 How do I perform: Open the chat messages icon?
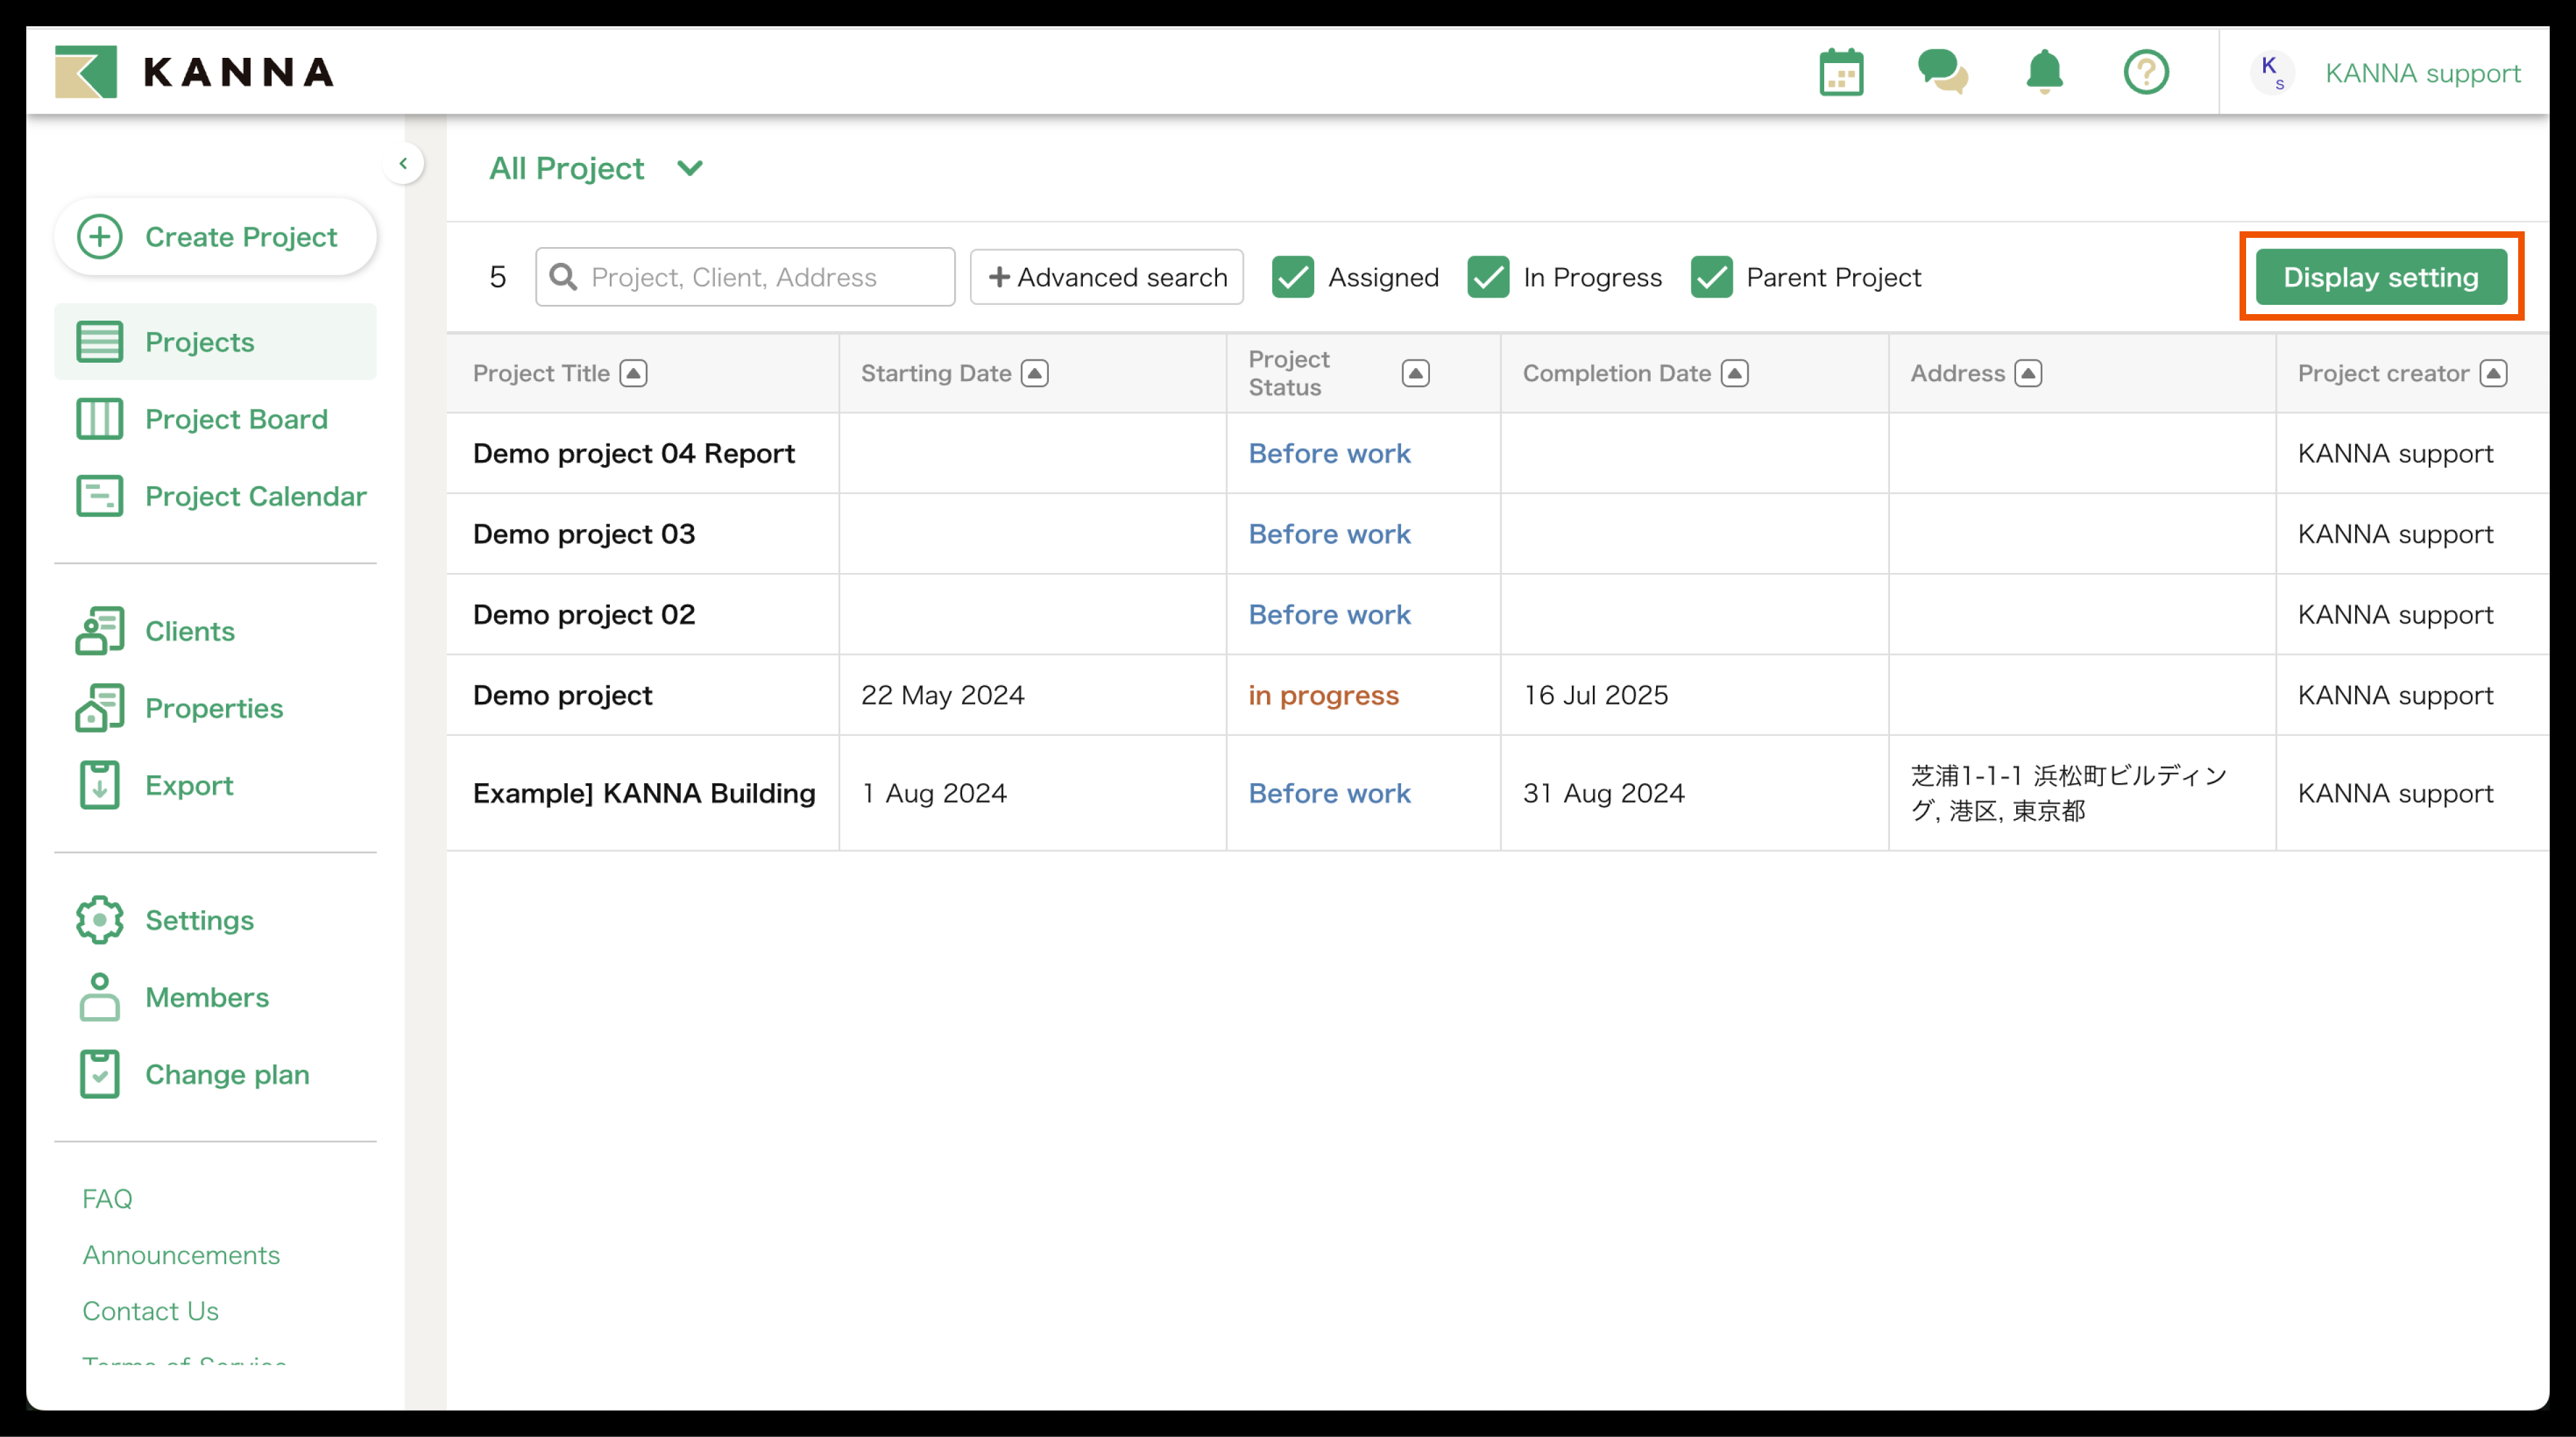pos(1942,72)
